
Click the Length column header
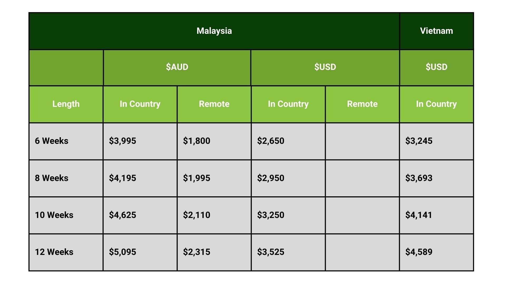[66, 104]
